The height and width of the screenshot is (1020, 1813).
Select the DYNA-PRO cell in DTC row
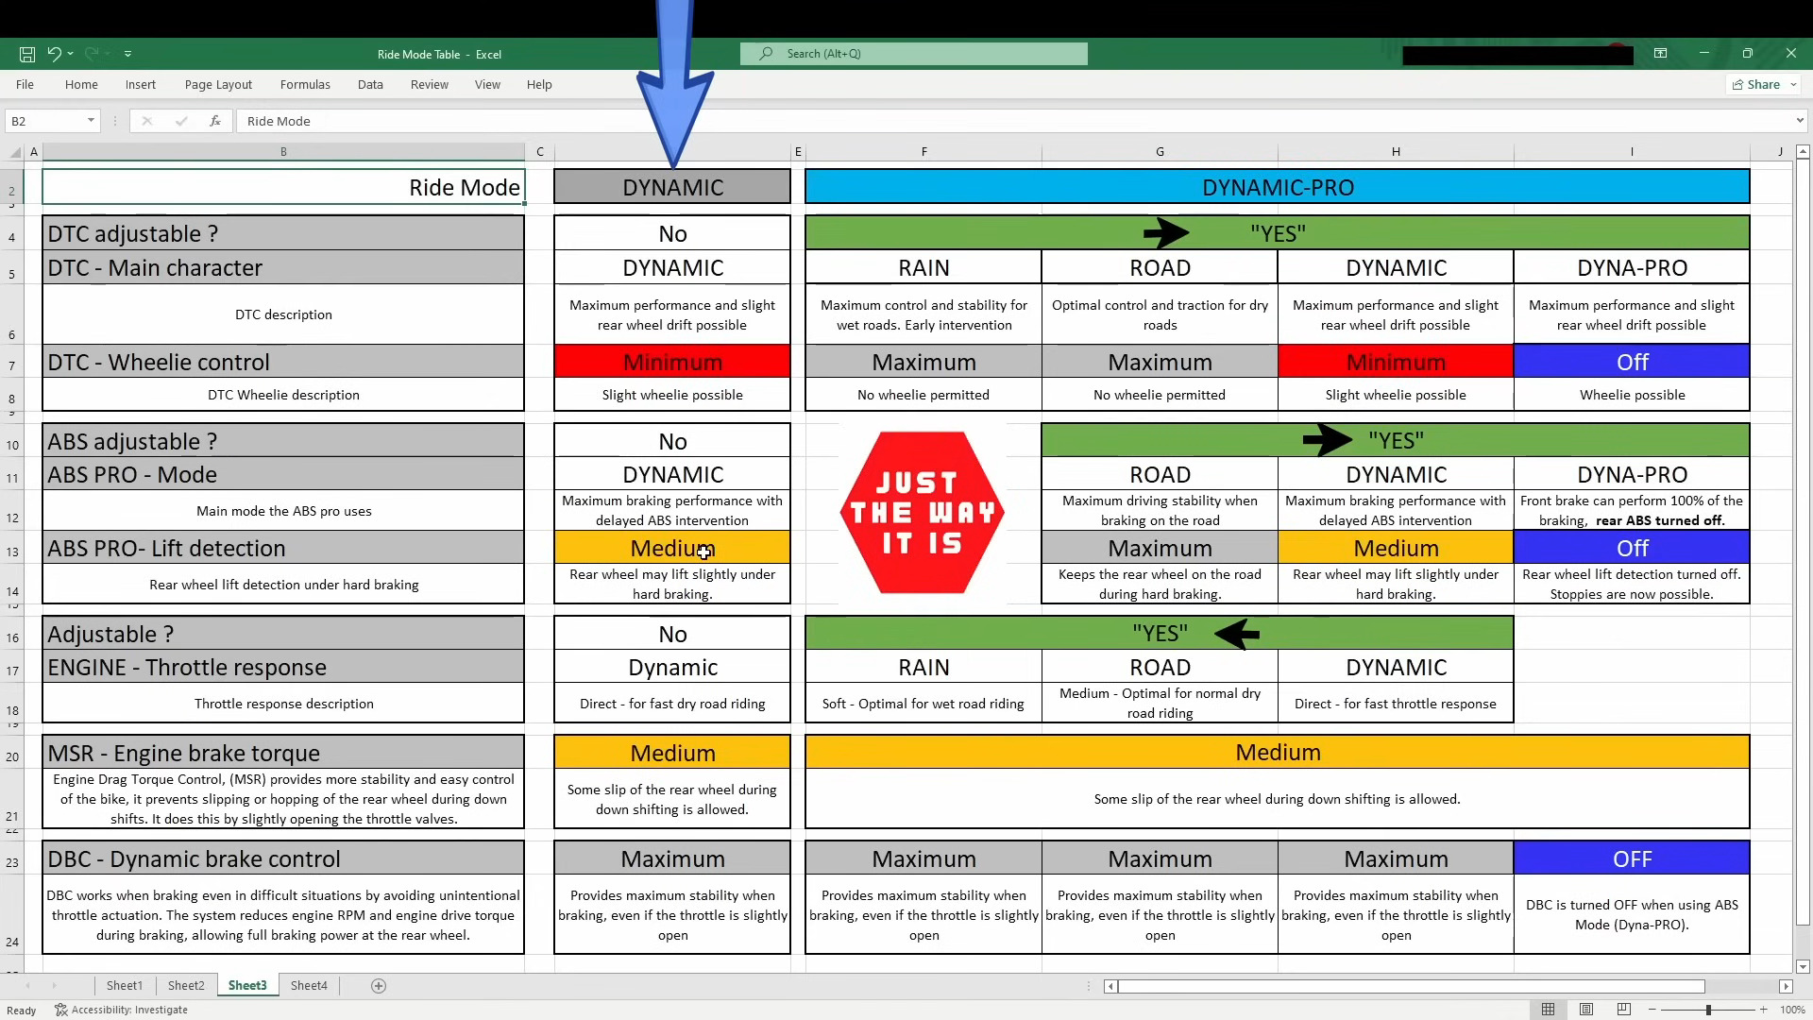coord(1632,267)
